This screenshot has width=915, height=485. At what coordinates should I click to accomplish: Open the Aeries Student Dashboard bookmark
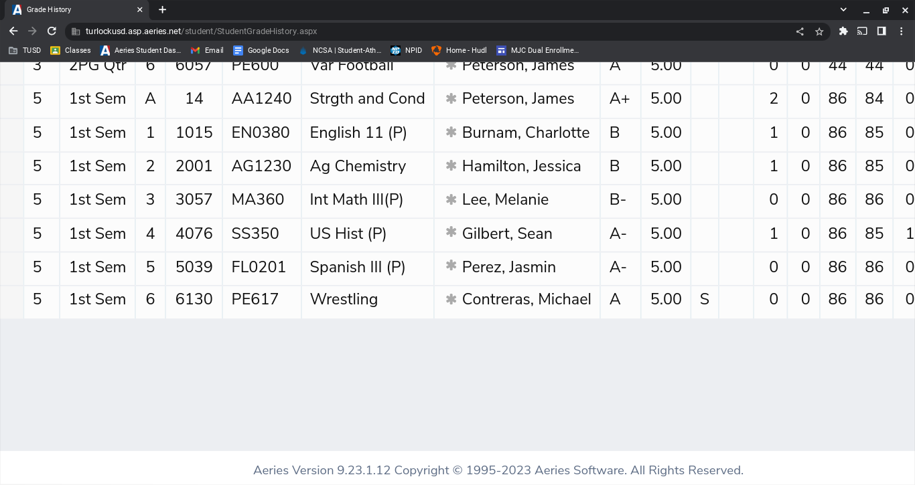(141, 50)
